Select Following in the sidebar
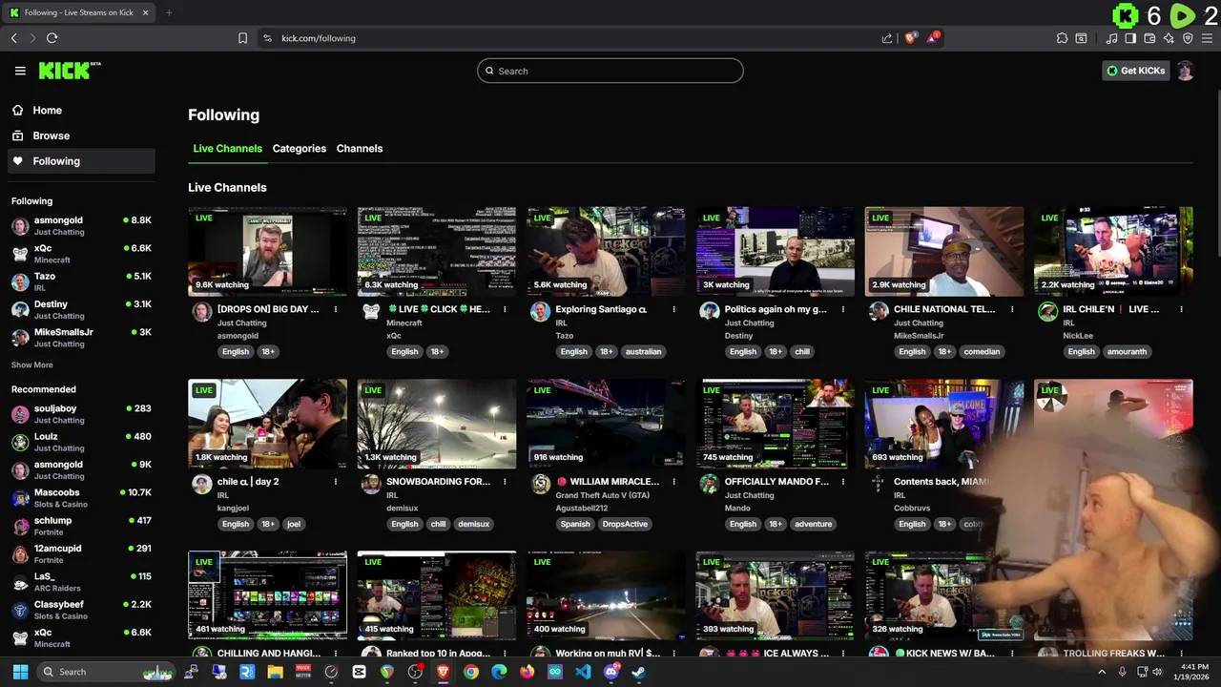1221x687 pixels. 81,161
